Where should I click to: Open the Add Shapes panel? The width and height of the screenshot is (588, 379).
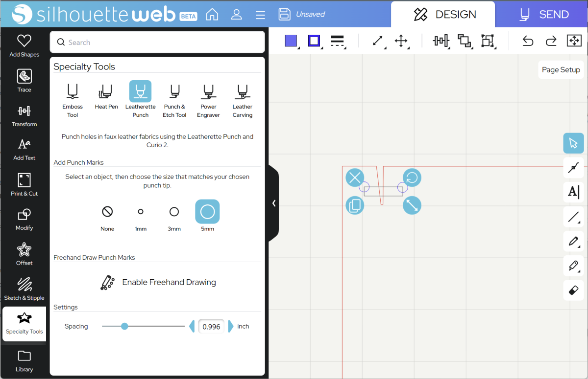coord(24,45)
